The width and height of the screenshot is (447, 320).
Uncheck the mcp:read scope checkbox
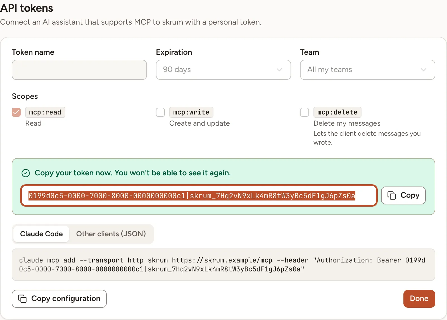pyautogui.click(x=16, y=112)
